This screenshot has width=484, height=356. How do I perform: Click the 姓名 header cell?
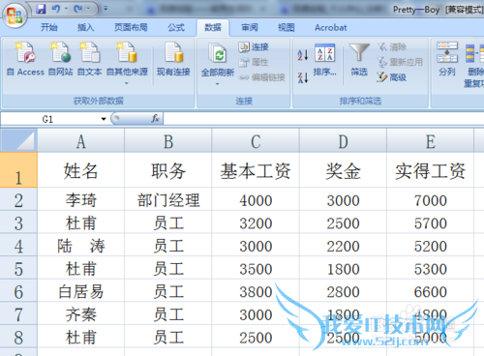pyautogui.click(x=80, y=170)
